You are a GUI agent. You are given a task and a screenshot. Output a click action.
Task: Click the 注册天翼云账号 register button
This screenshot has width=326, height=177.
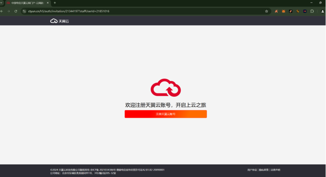166,114
